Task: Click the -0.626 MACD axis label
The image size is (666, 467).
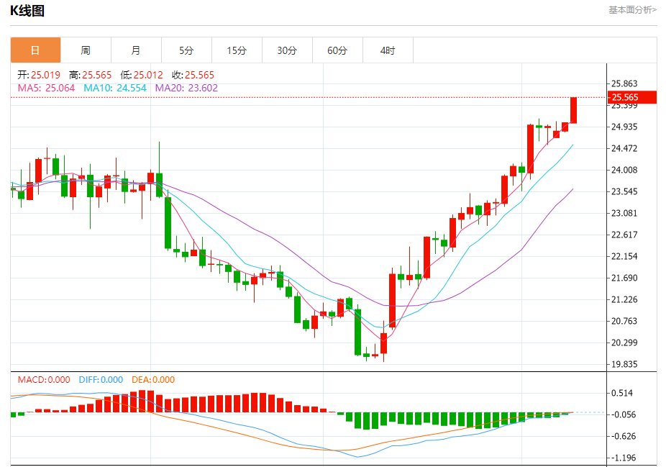Action: (624, 436)
